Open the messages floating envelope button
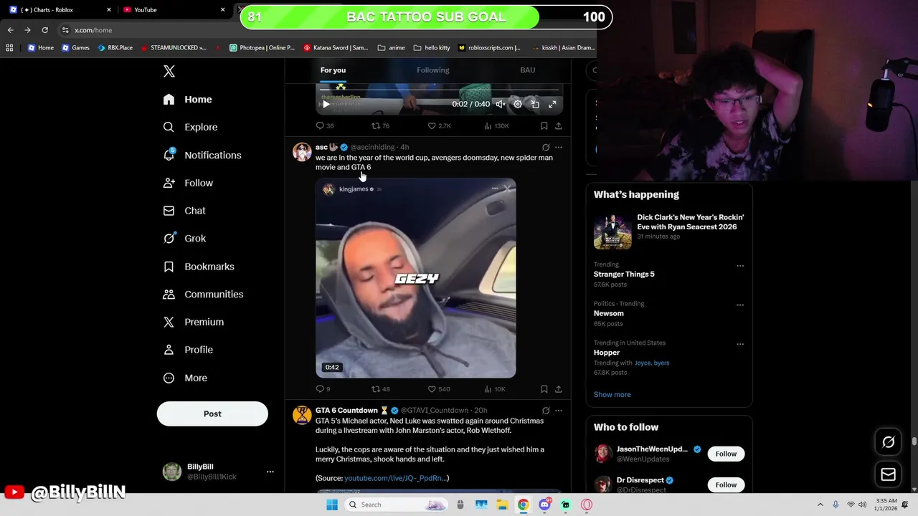 tap(888, 474)
